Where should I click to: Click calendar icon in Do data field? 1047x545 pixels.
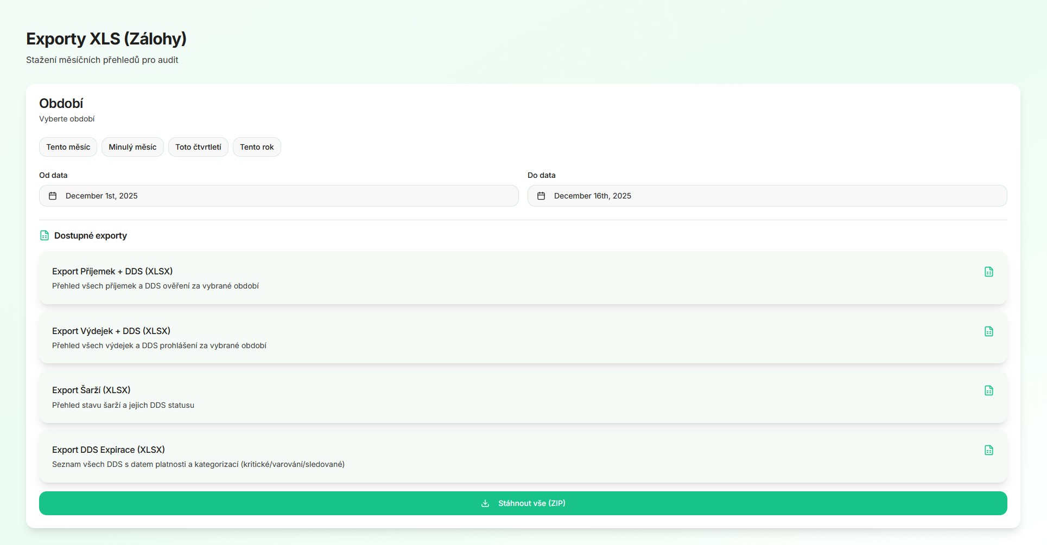[x=541, y=196]
